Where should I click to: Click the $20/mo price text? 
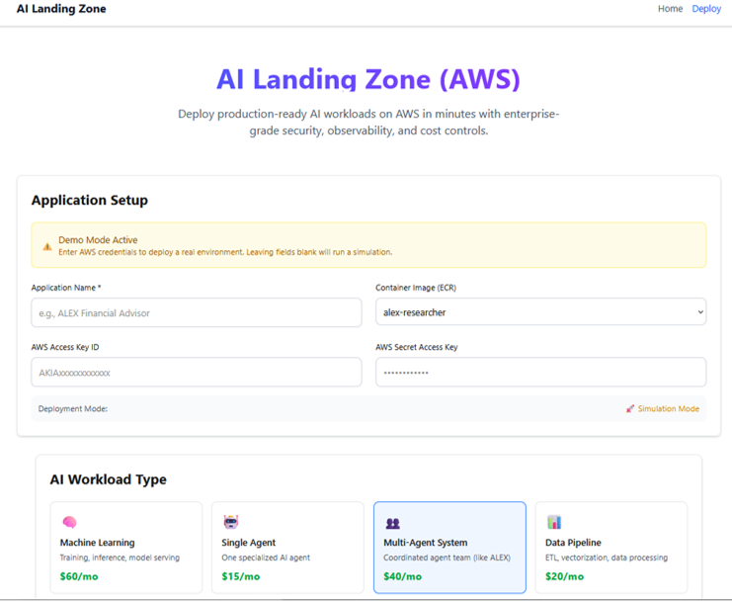click(x=564, y=576)
